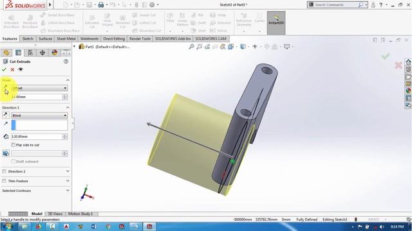Click the green confirmation corner checkmark
This screenshot has width=412, height=231.
click(x=386, y=56)
